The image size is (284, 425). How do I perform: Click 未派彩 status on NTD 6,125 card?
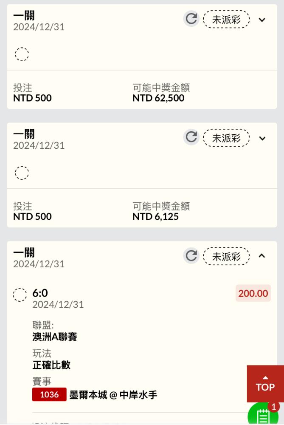(226, 138)
